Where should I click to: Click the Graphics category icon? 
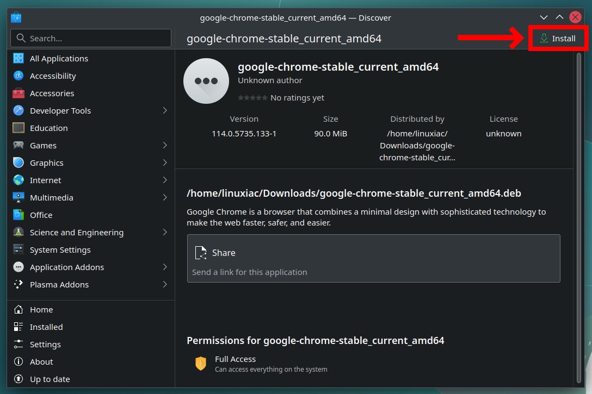coord(18,162)
